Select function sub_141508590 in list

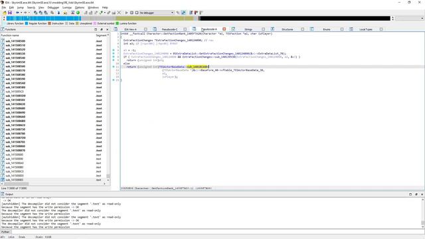15,79
